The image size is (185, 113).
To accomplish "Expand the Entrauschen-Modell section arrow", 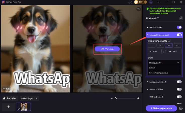I will [x=148, y=82].
